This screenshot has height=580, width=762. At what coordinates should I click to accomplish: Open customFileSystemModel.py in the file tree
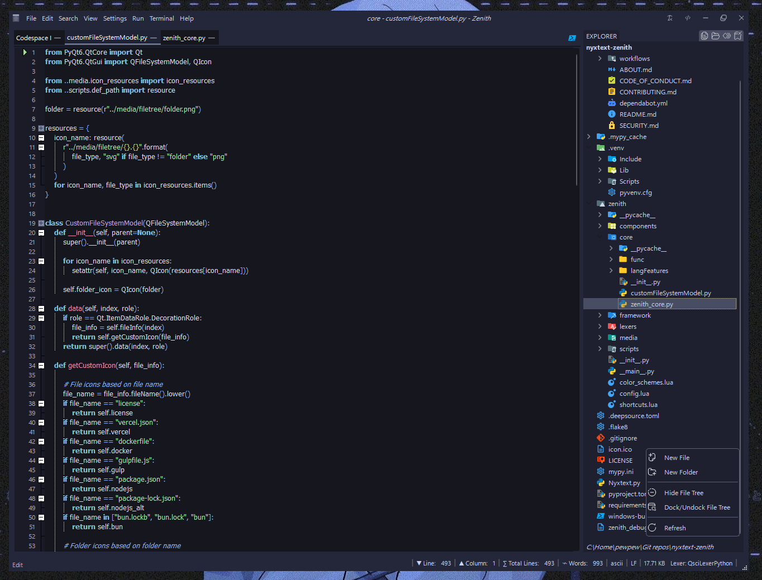pos(670,293)
